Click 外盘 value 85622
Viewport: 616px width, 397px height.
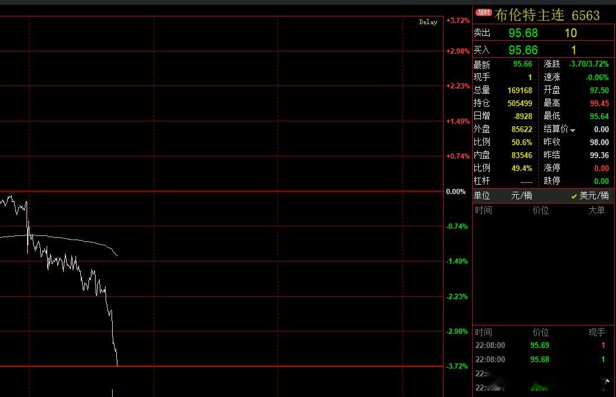pos(522,129)
